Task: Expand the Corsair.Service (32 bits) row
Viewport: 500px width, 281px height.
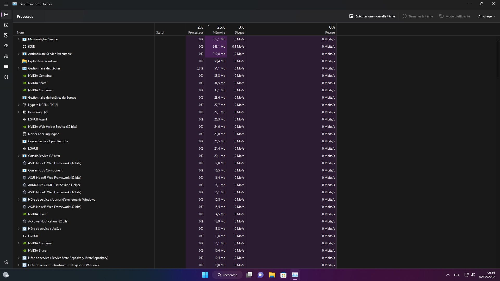Action: pyautogui.click(x=18, y=156)
